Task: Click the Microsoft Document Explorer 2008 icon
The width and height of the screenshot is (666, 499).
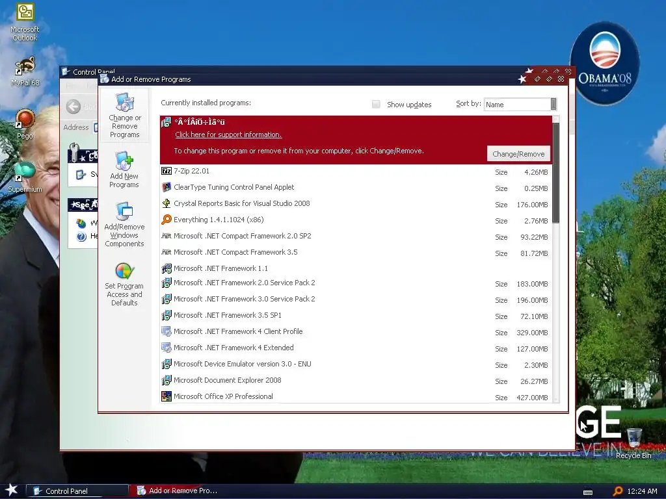Action: pos(166,380)
